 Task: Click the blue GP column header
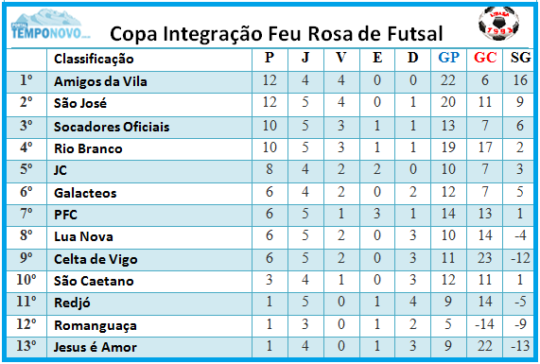(x=448, y=57)
